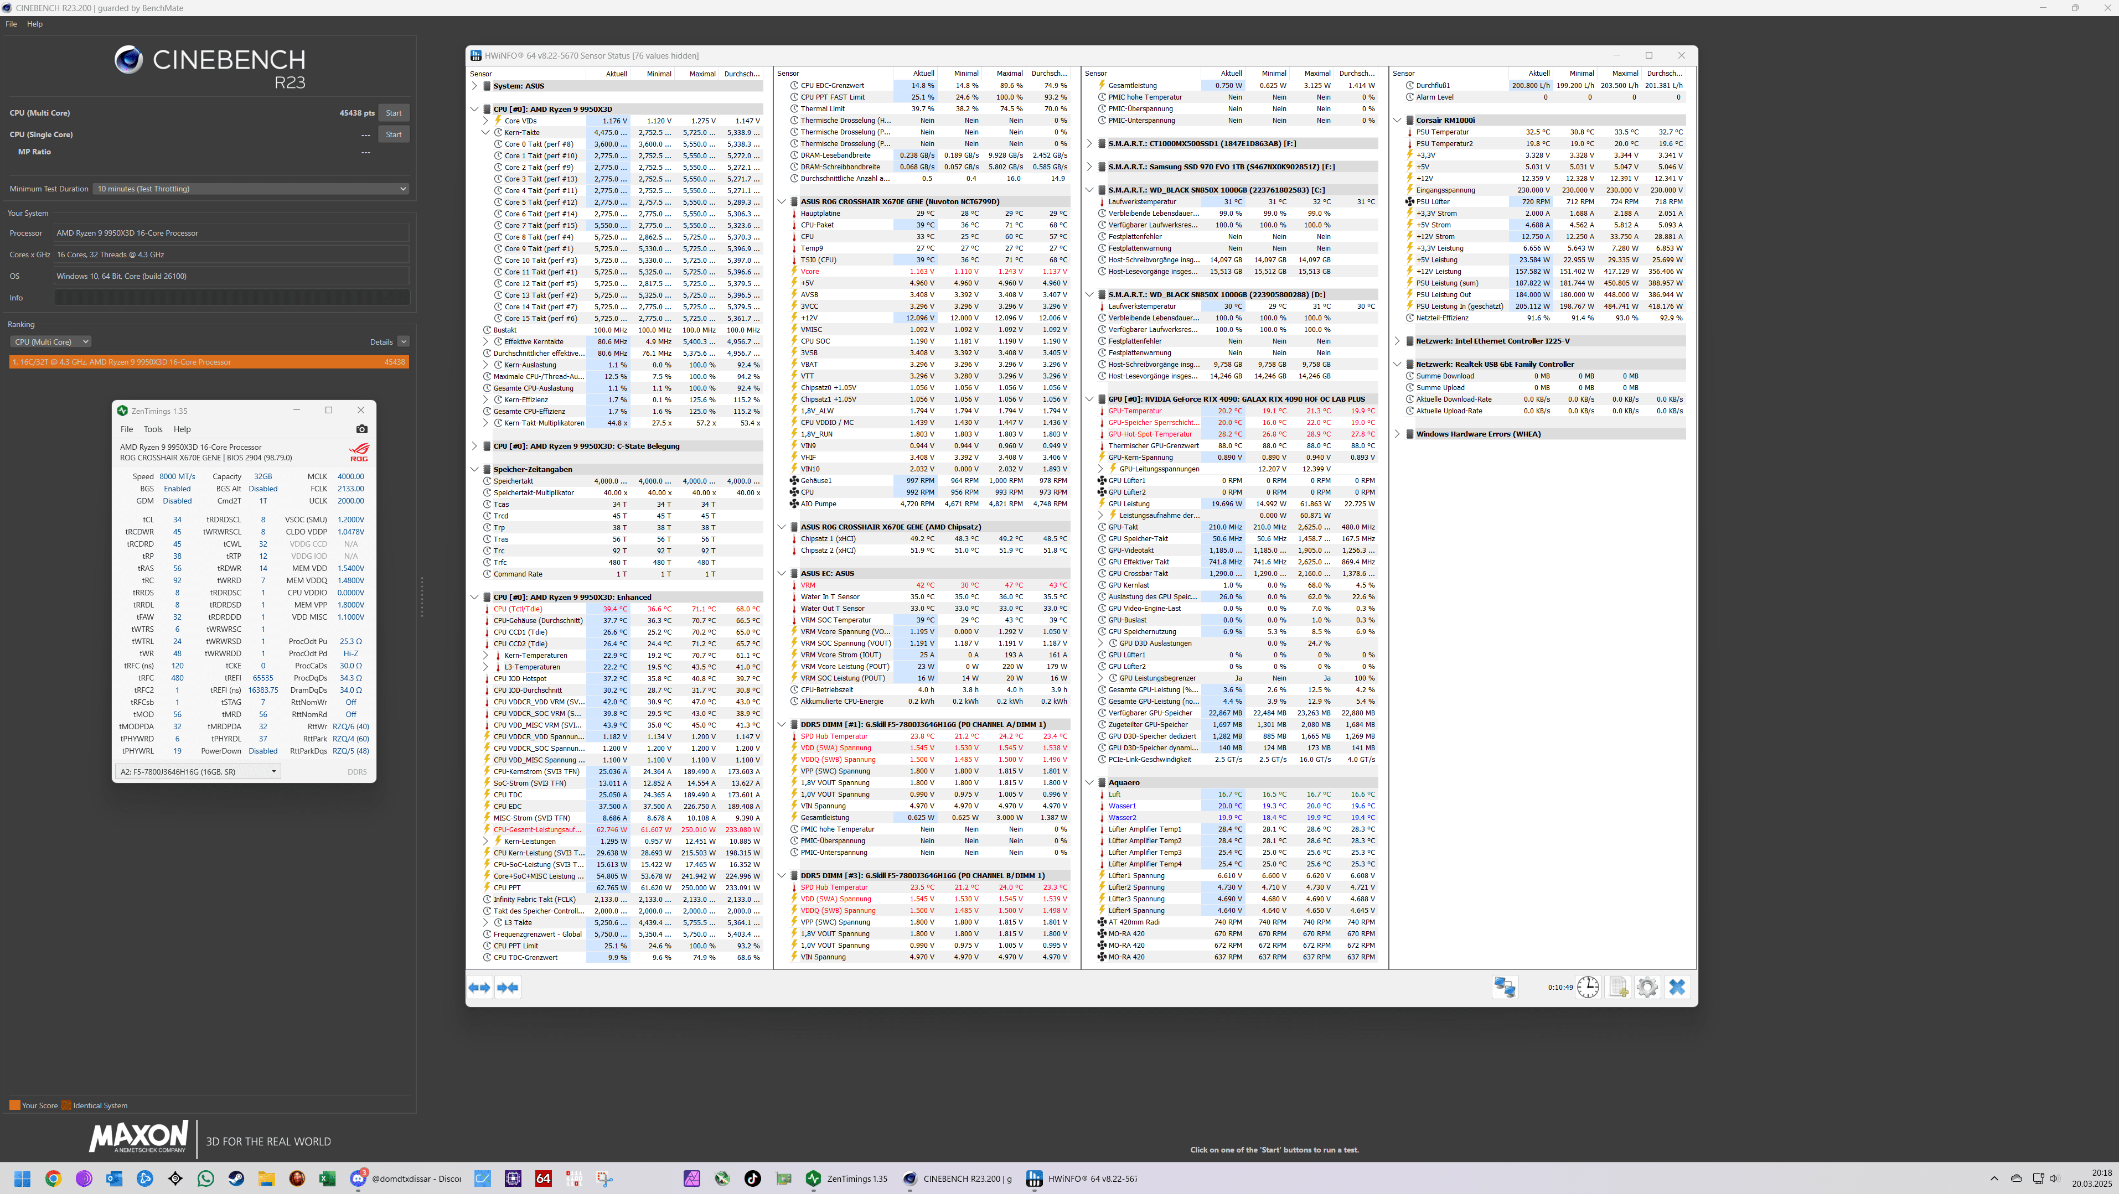
Task: Expand Windows Hardware Errors (WHEA) group
Action: 1397,434
